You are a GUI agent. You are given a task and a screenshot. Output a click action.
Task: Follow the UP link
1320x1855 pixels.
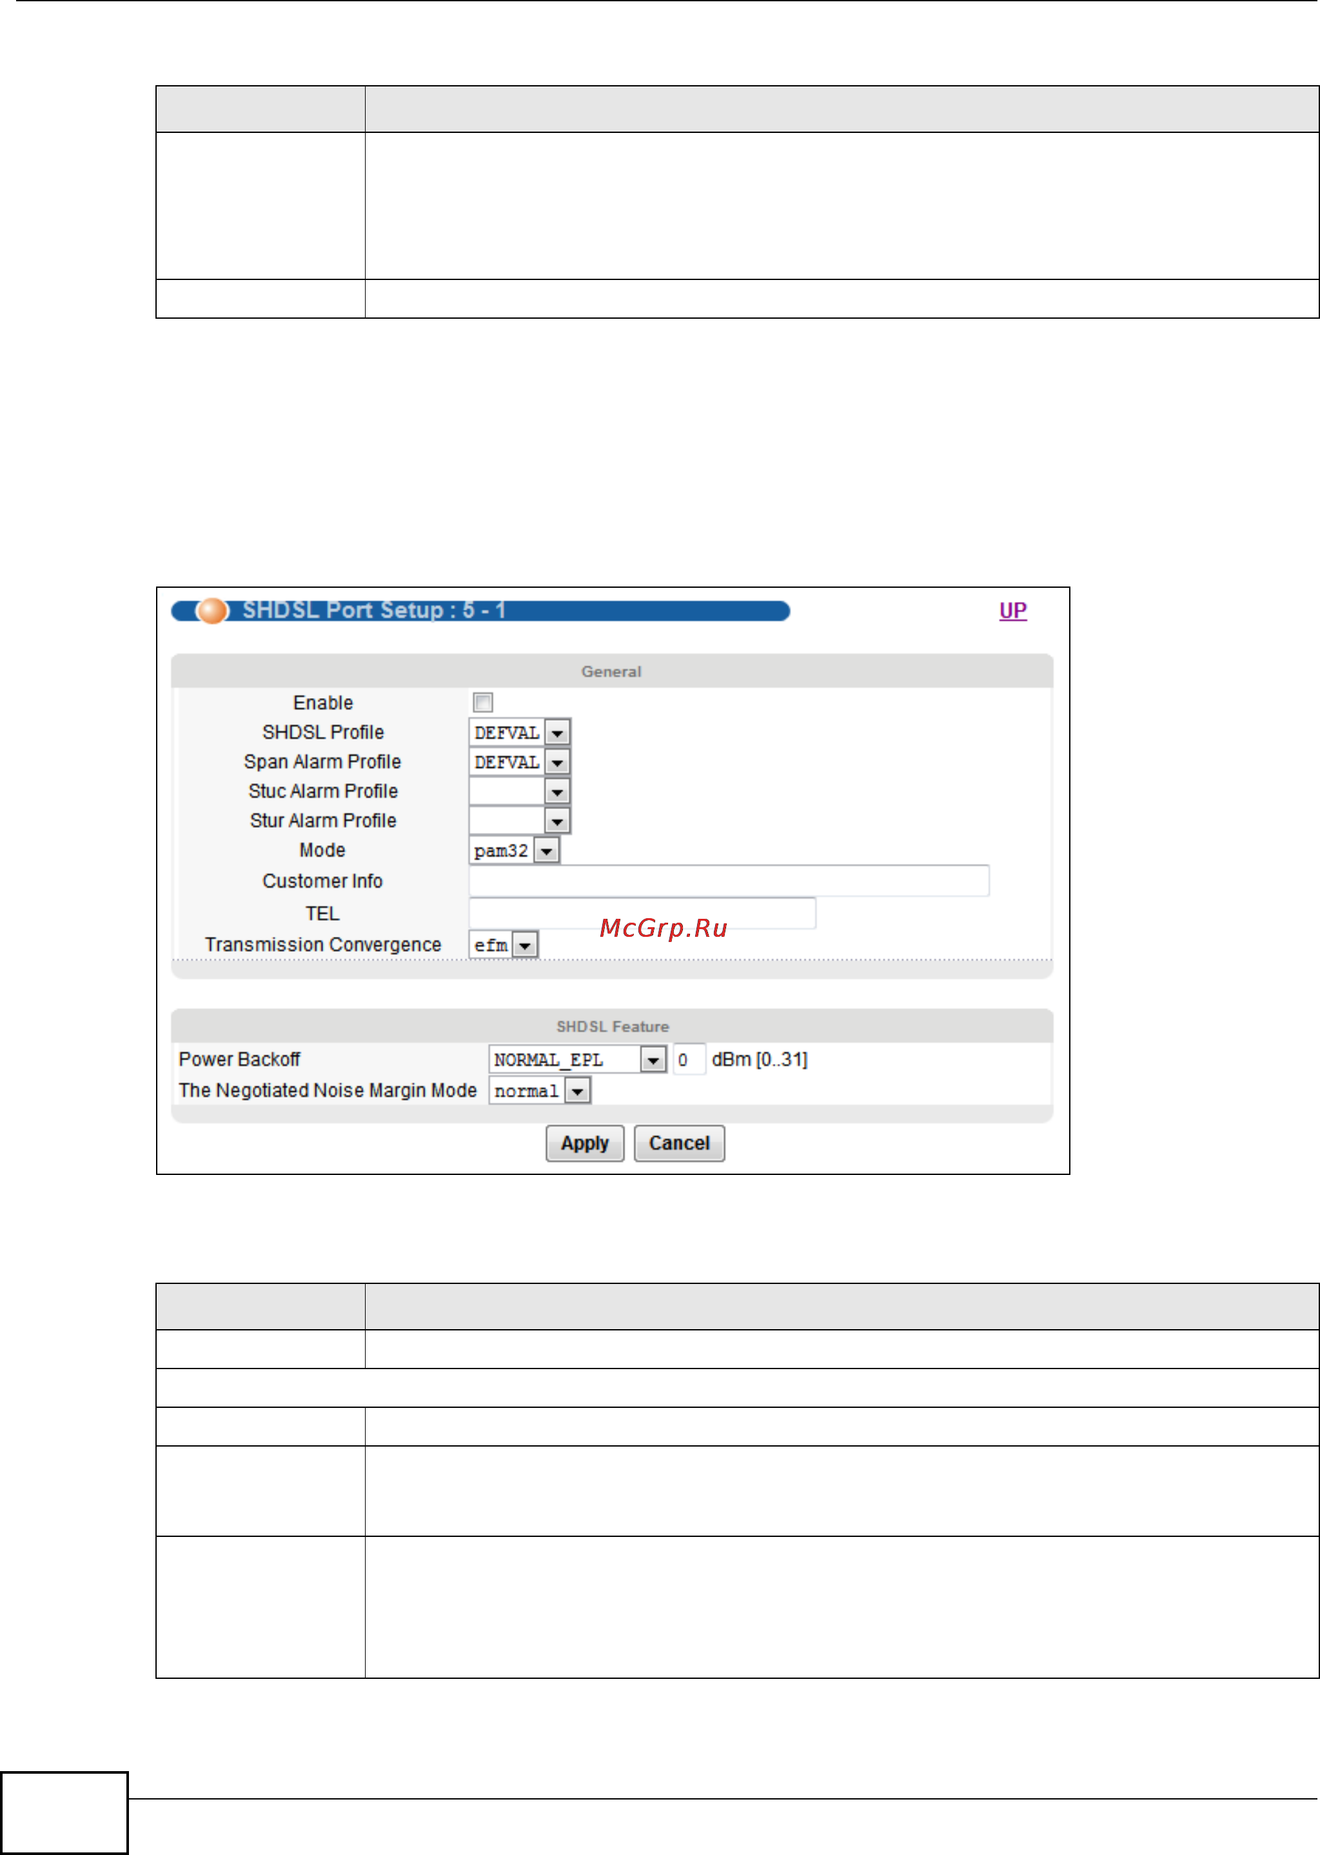click(x=1013, y=611)
